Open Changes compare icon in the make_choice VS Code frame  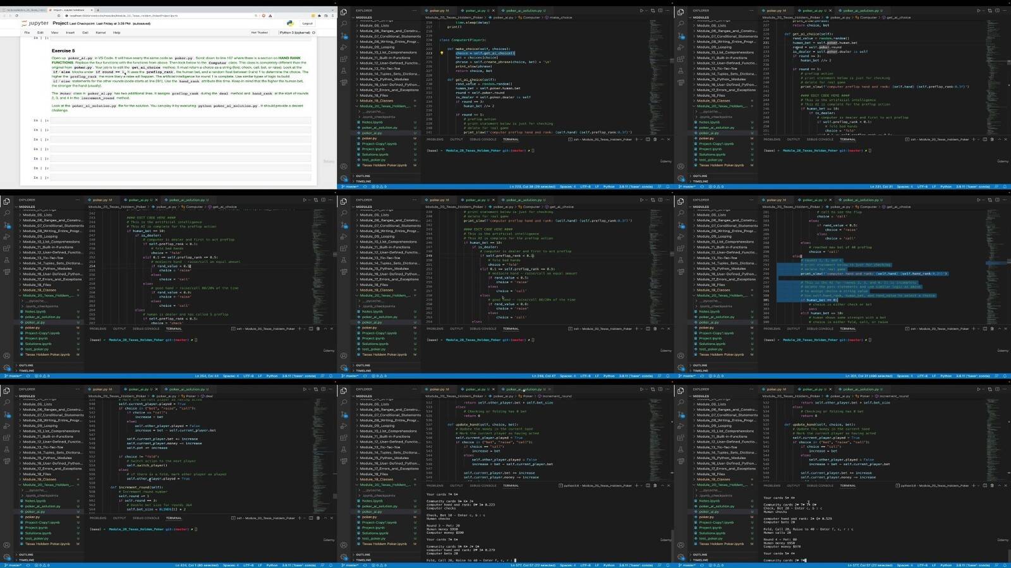click(653, 11)
